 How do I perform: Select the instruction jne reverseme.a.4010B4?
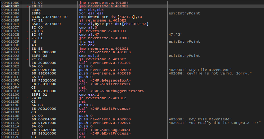pos(104,3)
